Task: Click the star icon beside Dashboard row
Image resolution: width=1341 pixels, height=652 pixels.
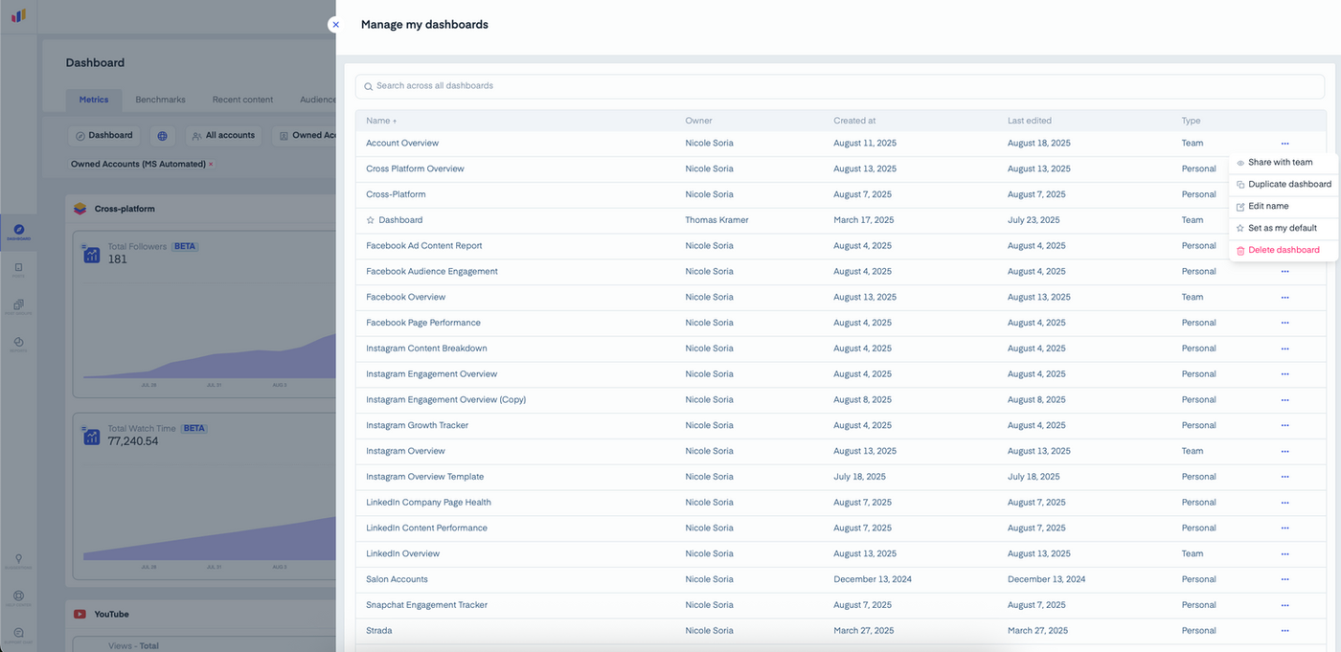Action: (x=371, y=220)
